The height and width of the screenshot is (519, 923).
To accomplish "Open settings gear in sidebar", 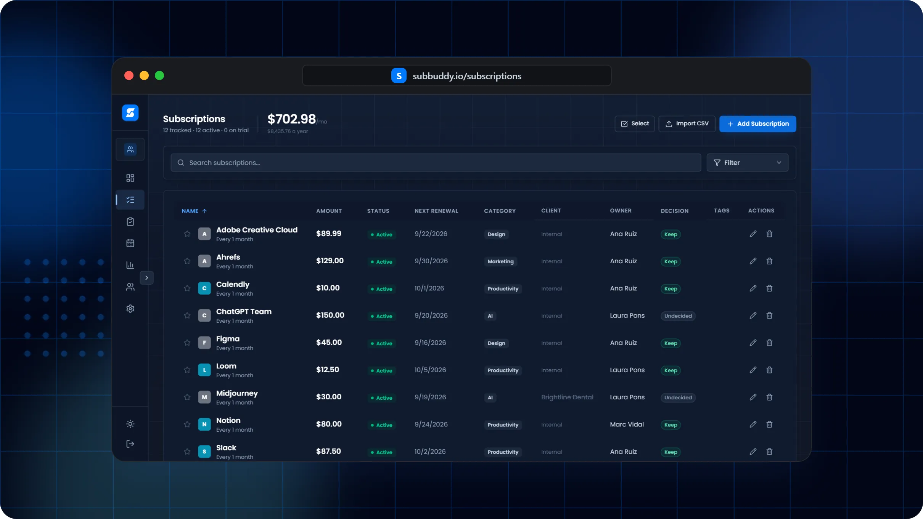I will pos(130,309).
